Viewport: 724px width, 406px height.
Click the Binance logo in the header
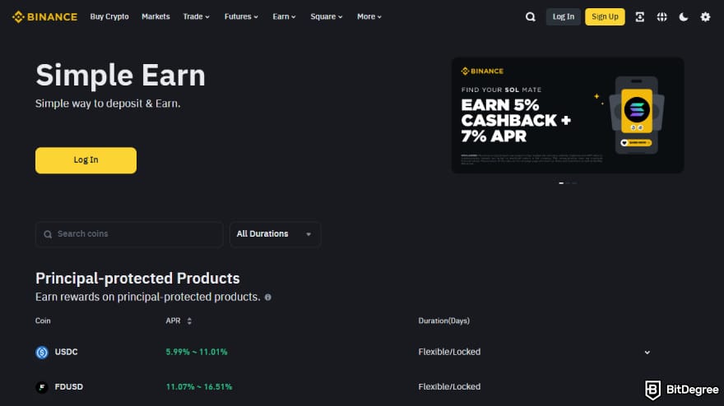click(44, 17)
